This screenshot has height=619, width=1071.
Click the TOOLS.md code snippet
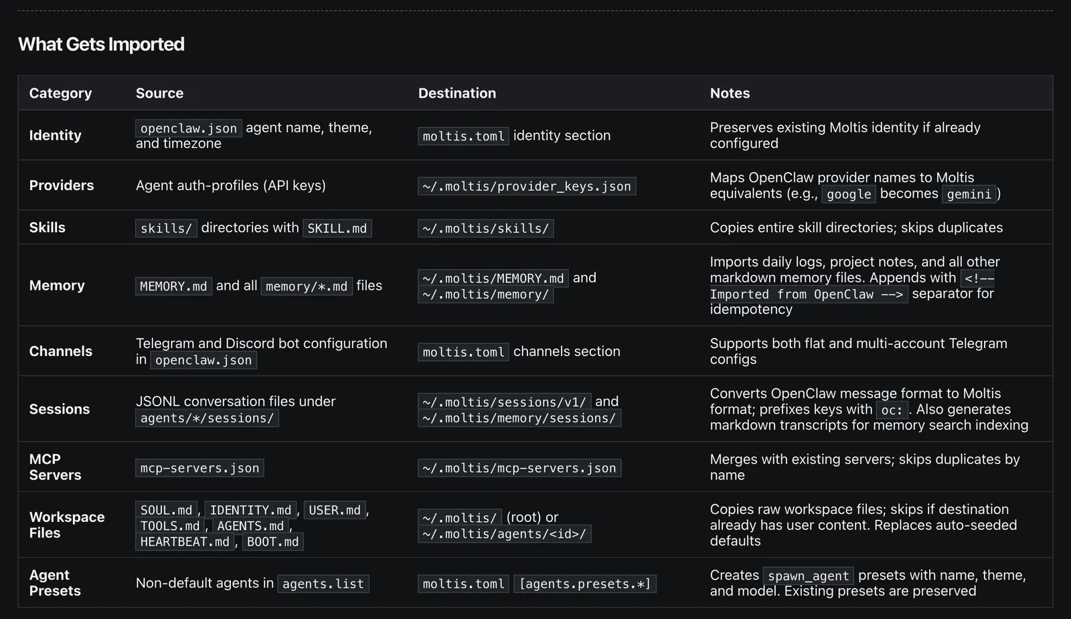(170, 526)
